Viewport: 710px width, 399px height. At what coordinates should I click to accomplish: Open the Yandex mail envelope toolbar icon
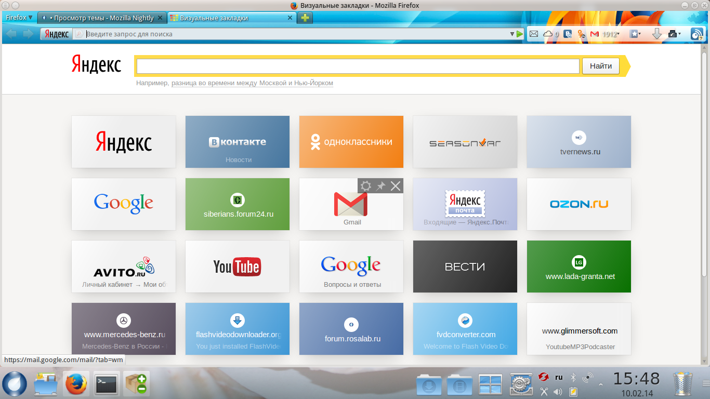coord(534,34)
